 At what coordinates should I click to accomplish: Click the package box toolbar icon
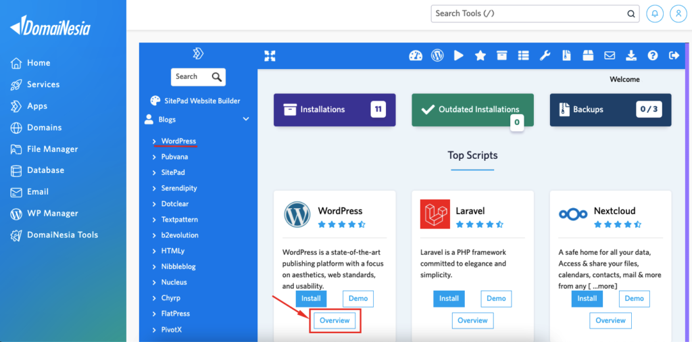588,55
